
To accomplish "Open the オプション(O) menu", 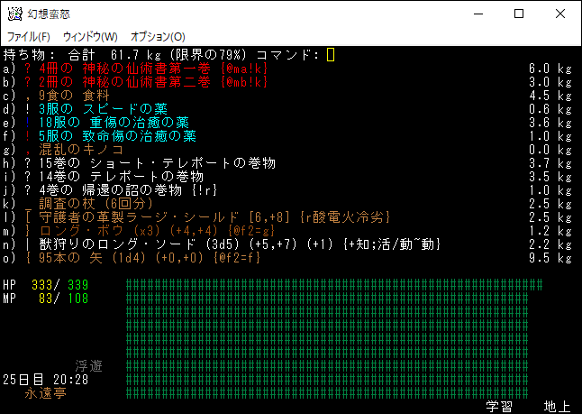I will 158,37.
